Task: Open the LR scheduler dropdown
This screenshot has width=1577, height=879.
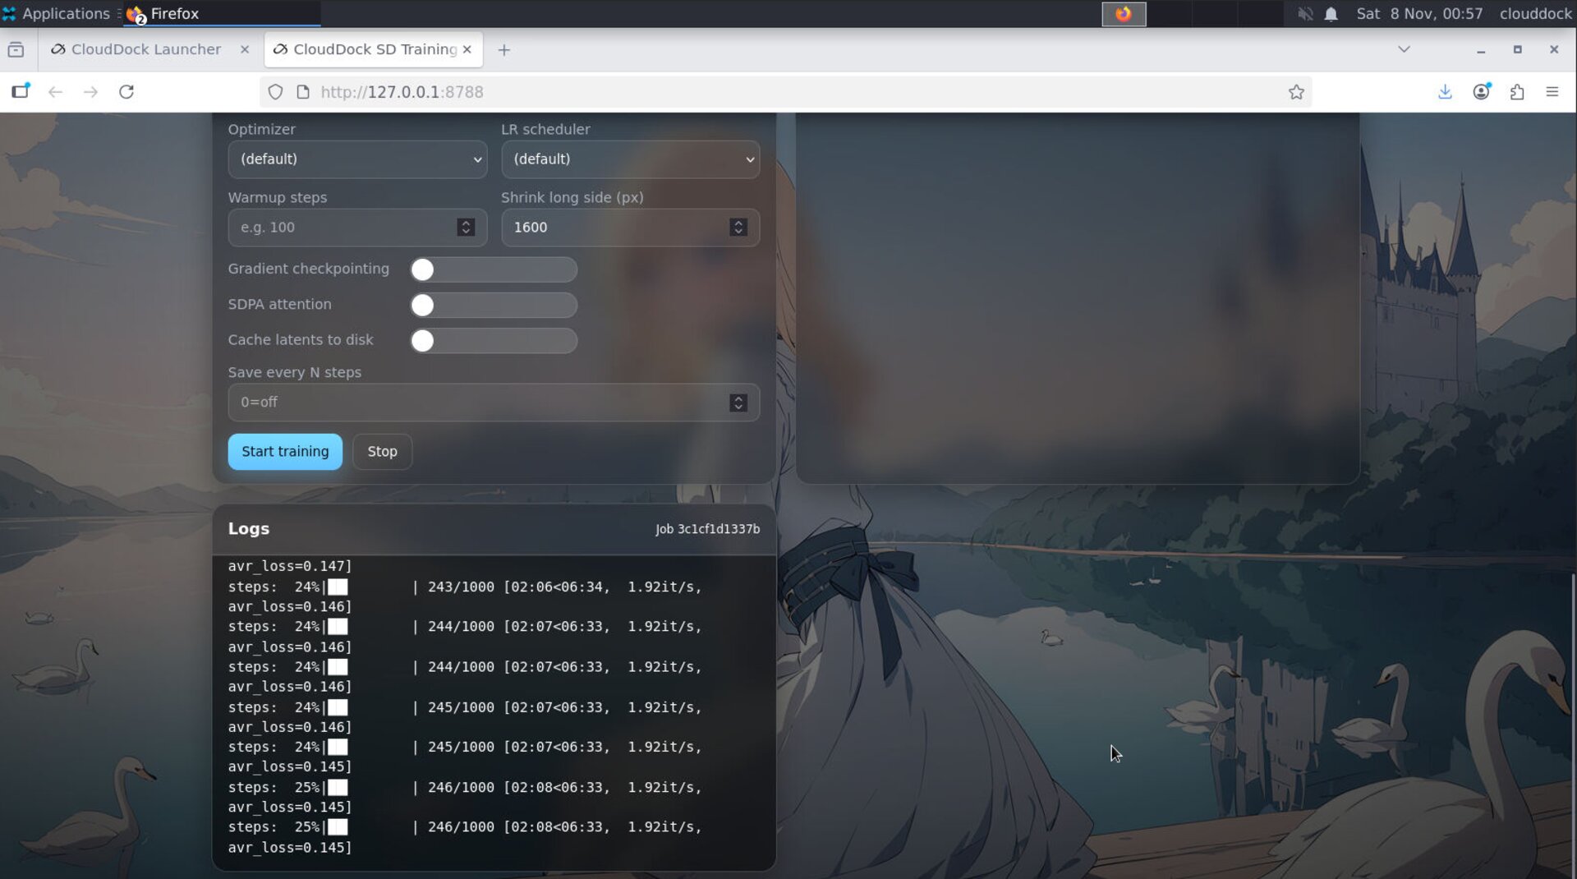Action: click(x=630, y=159)
